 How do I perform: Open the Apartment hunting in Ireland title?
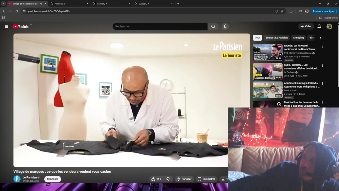tap(302, 85)
